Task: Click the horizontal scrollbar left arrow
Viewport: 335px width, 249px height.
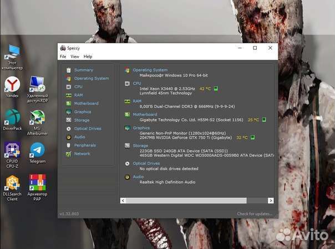Action: pos(124,200)
